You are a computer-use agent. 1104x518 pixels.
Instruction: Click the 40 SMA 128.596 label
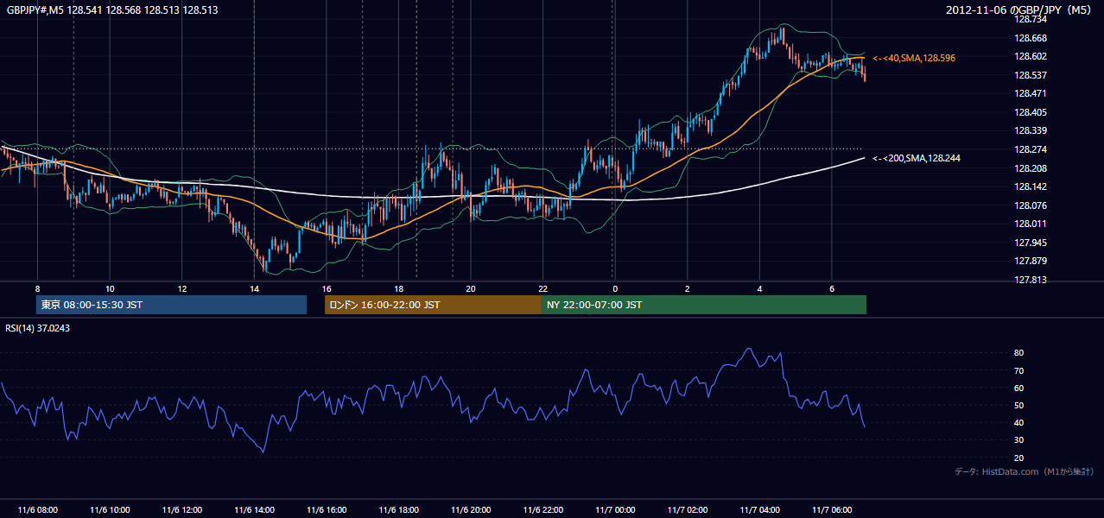[x=914, y=58]
